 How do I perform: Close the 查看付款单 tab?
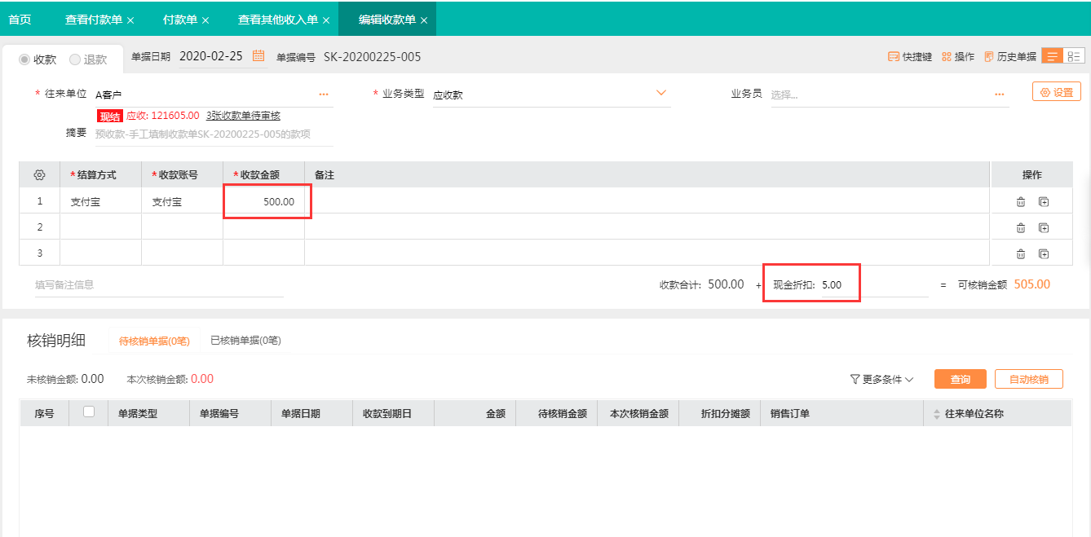[130, 20]
